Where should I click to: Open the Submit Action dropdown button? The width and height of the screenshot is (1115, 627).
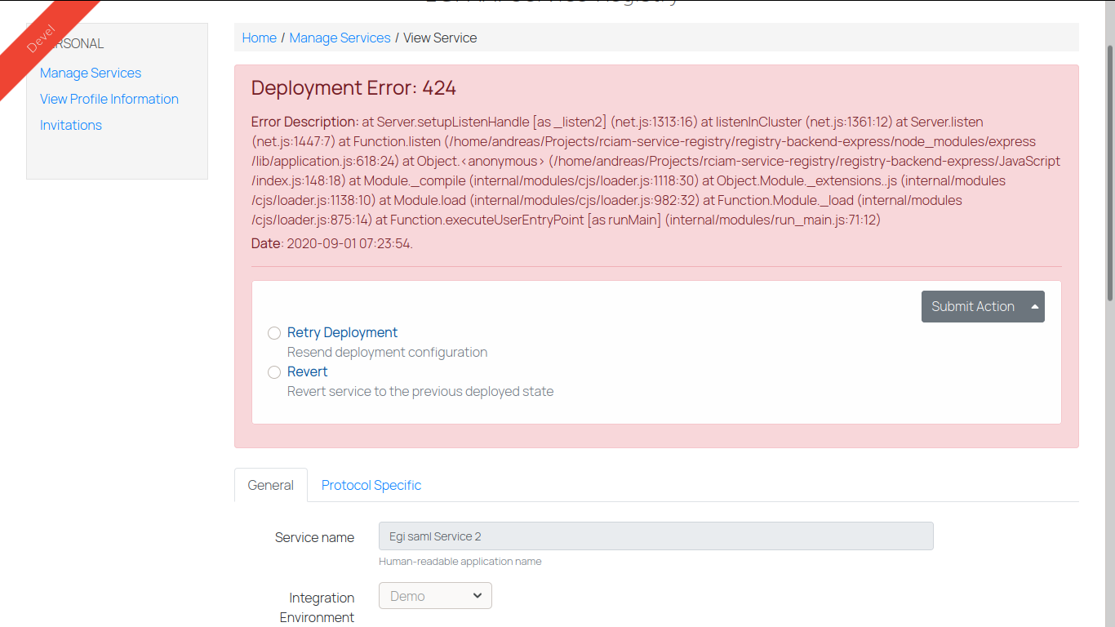coord(983,307)
